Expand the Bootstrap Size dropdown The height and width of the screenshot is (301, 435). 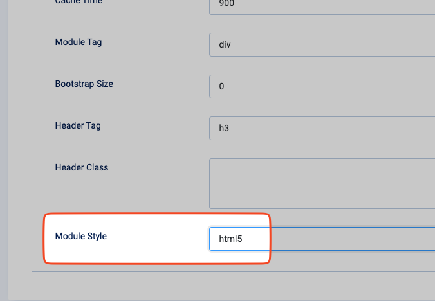[x=322, y=86]
